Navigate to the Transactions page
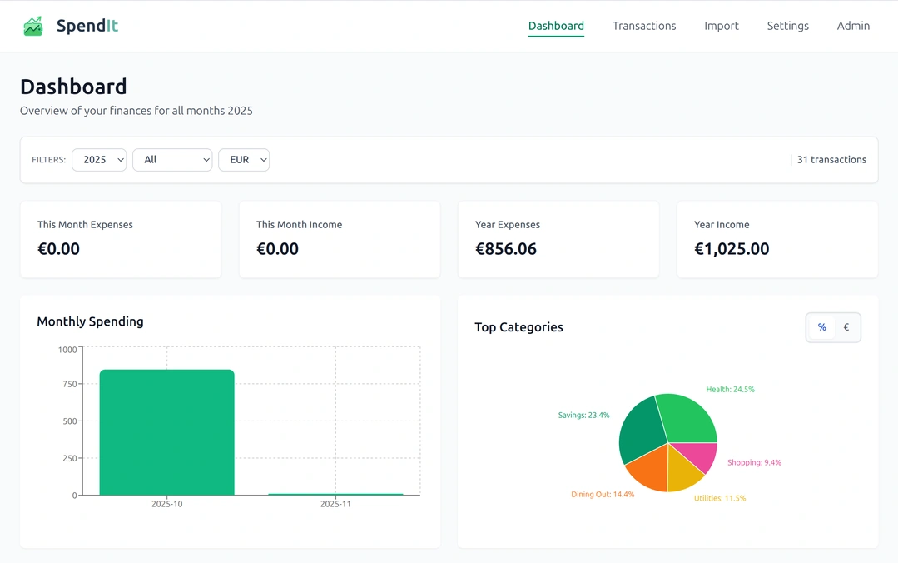The height and width of the screenshot is (563, 898). (x=643, y=26)
